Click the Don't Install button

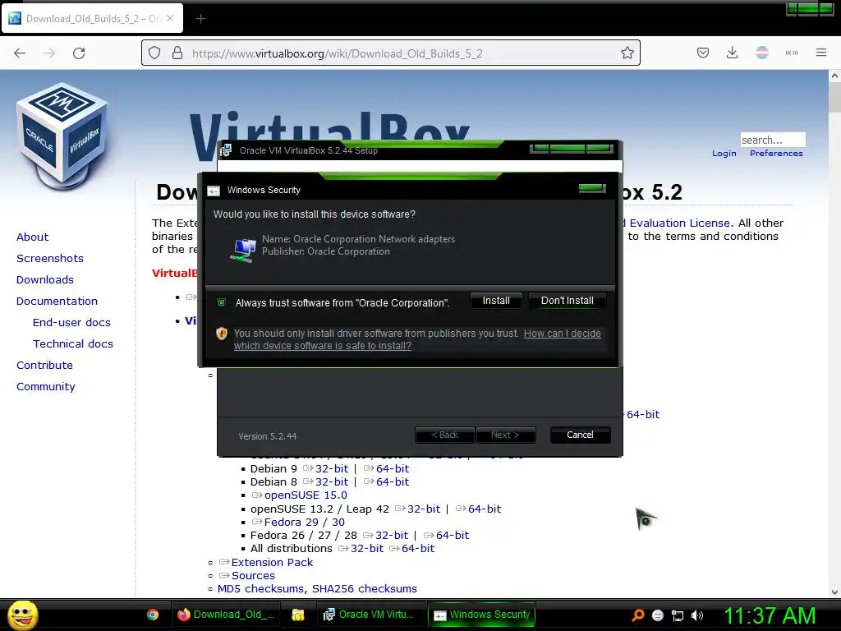tap(567, 301)
